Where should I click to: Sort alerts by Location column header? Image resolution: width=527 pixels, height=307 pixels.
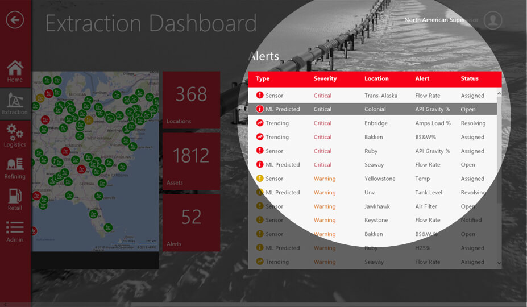point(376,78)
